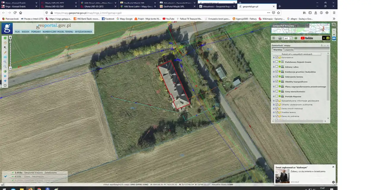The width and height of the screenshot is (380, 190).
Task: Pick the pencil drawing tool
Action: click(5, 52)
